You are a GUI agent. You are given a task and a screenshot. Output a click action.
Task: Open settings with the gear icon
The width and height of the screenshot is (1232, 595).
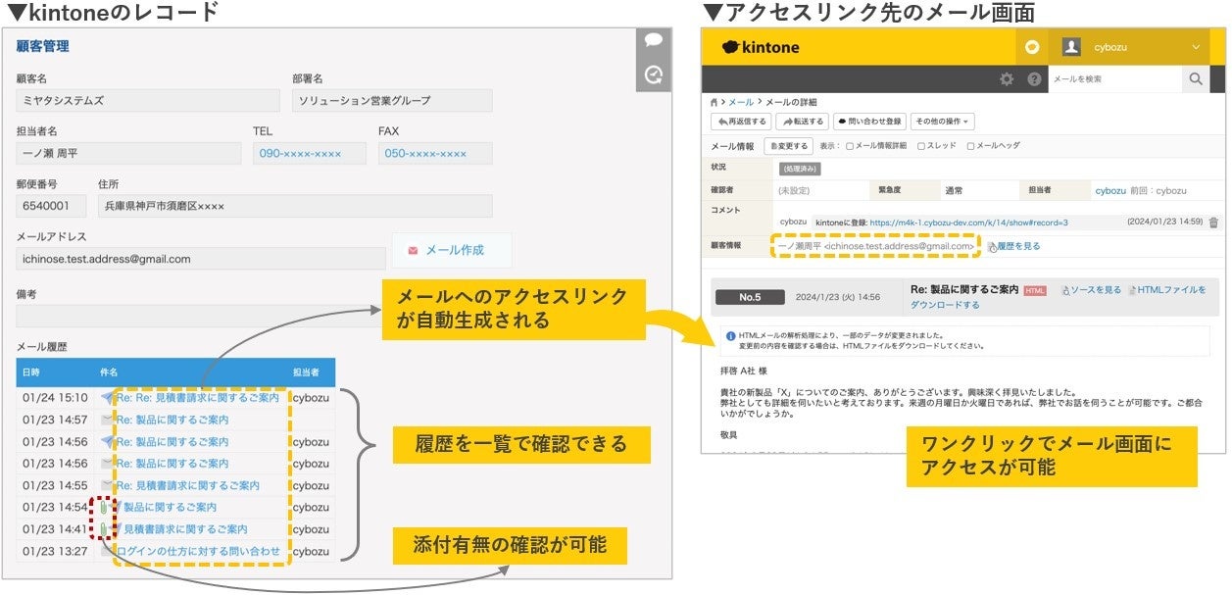pos(1007,79)
